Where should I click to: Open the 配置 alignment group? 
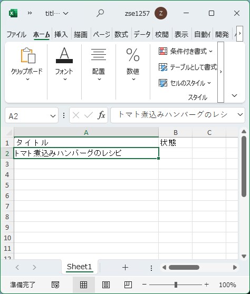(99, 64)
